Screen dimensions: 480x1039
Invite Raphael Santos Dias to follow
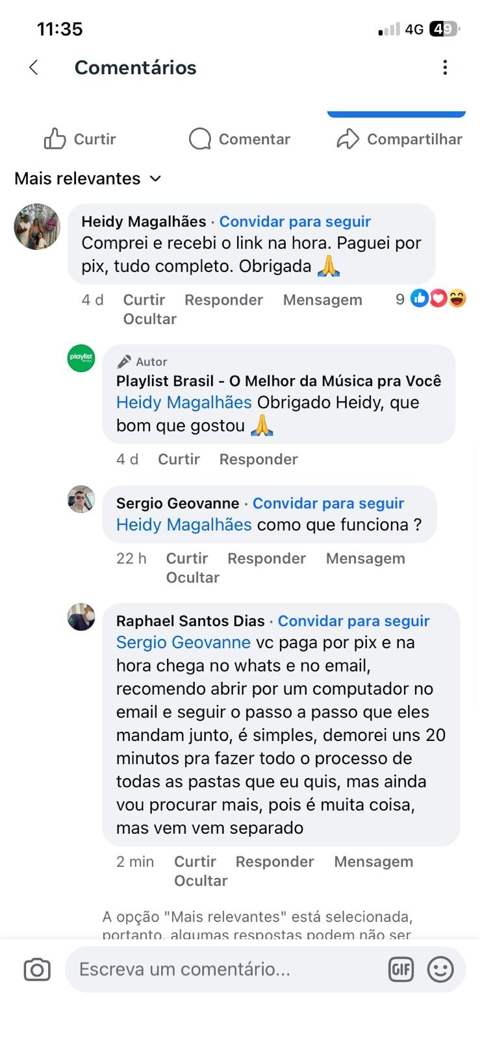pos(354,621)
